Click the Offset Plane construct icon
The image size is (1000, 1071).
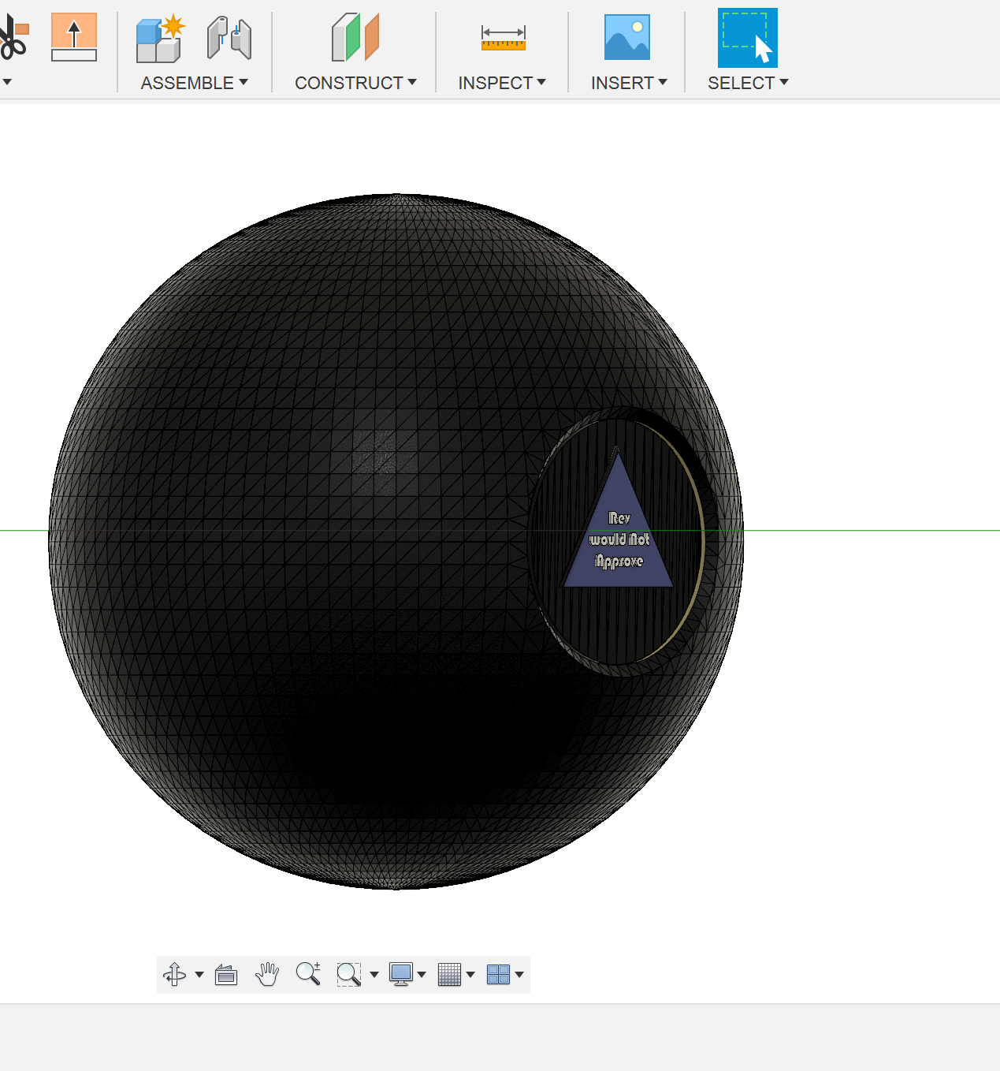pos(355,38)
